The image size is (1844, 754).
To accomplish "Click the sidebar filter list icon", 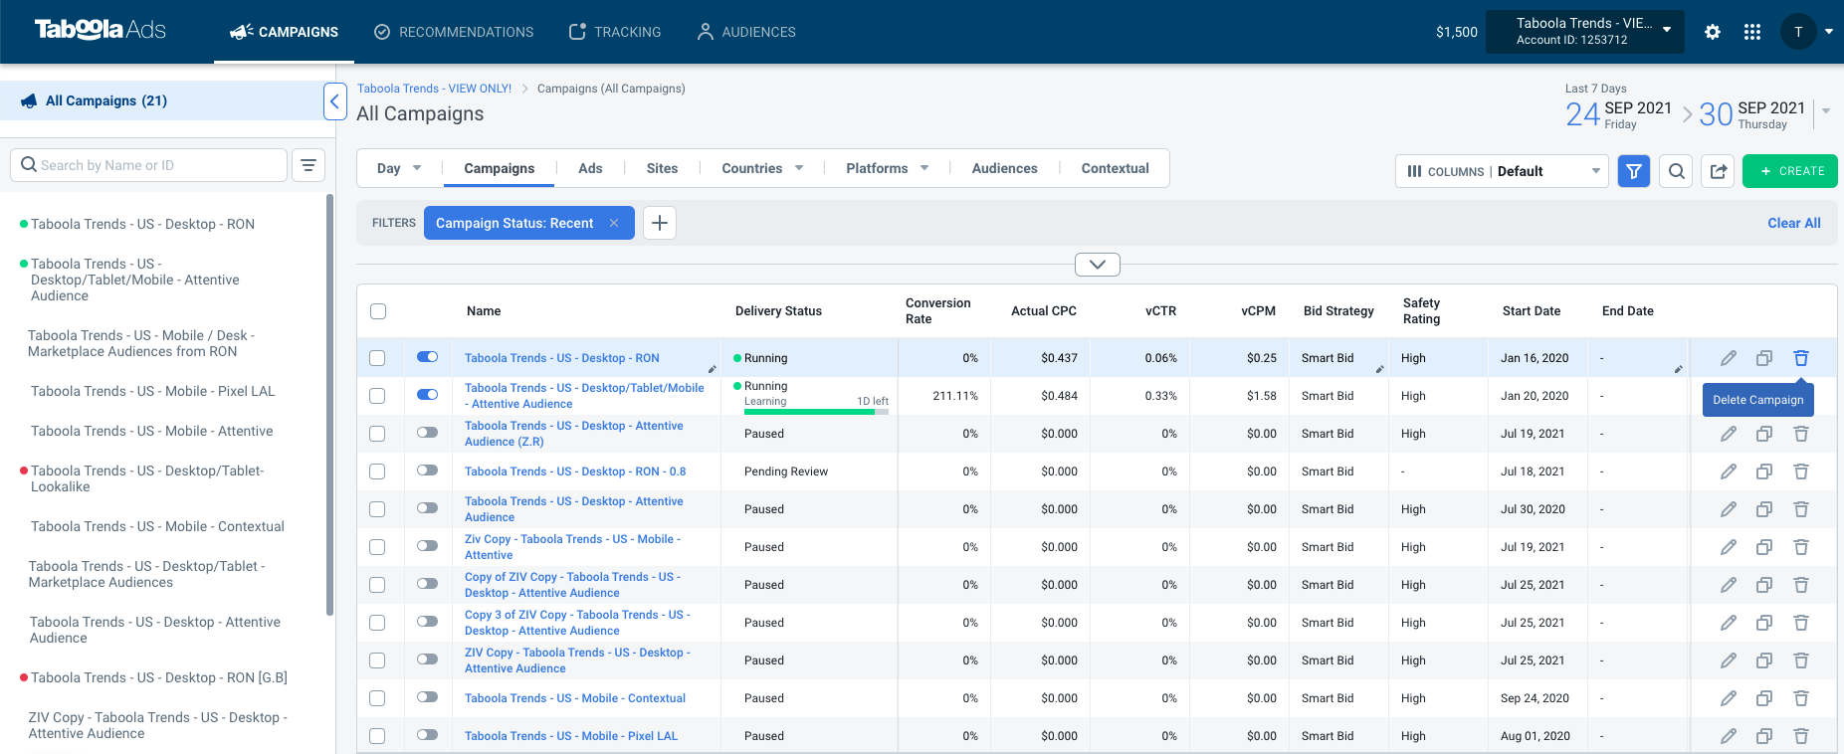I will [x=308, y=165].
